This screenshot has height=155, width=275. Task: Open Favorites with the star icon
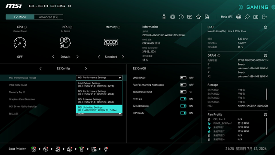click(198, 17)
